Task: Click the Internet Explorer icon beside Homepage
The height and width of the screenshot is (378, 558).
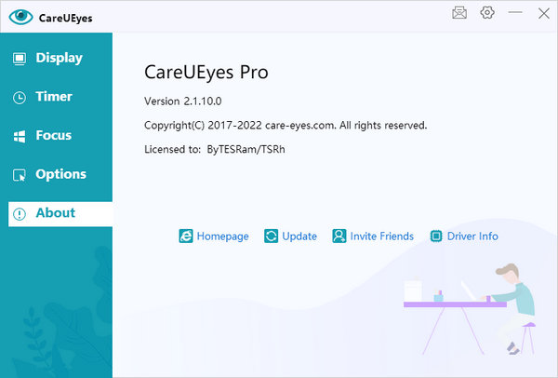Action: [x=186, y=236]
